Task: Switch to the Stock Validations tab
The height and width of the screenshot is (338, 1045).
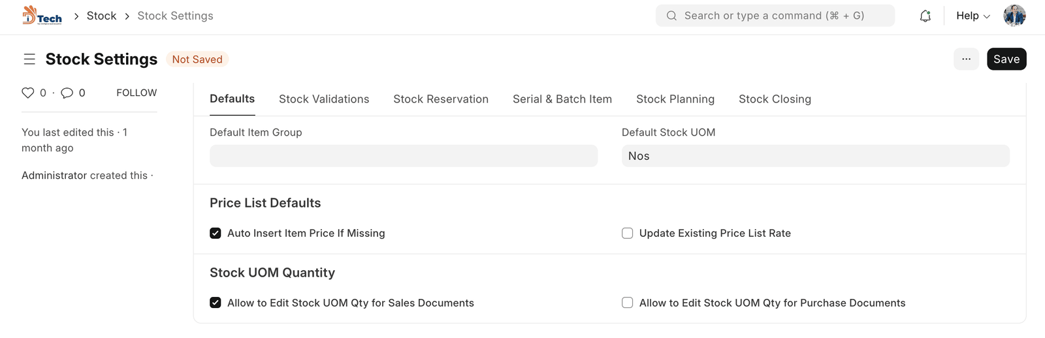Action: tap(324, 99)
